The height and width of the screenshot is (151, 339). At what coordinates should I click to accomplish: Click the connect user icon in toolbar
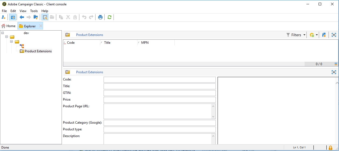pyautogui.click(x=3, y=17)
